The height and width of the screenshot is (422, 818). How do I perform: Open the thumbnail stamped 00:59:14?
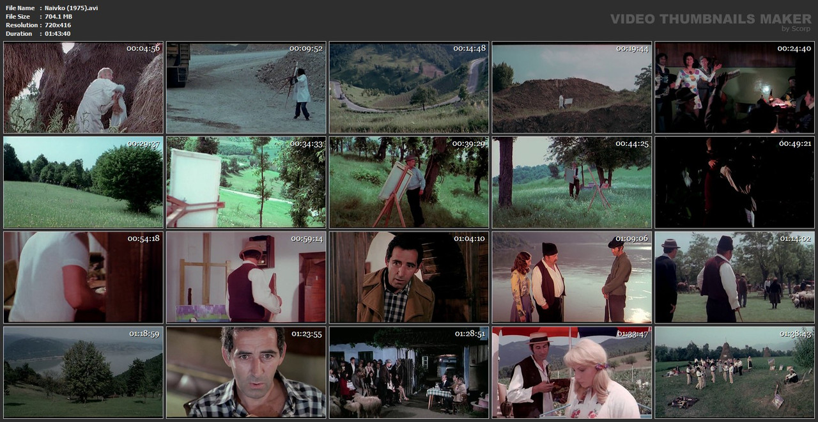pos(246,277)
